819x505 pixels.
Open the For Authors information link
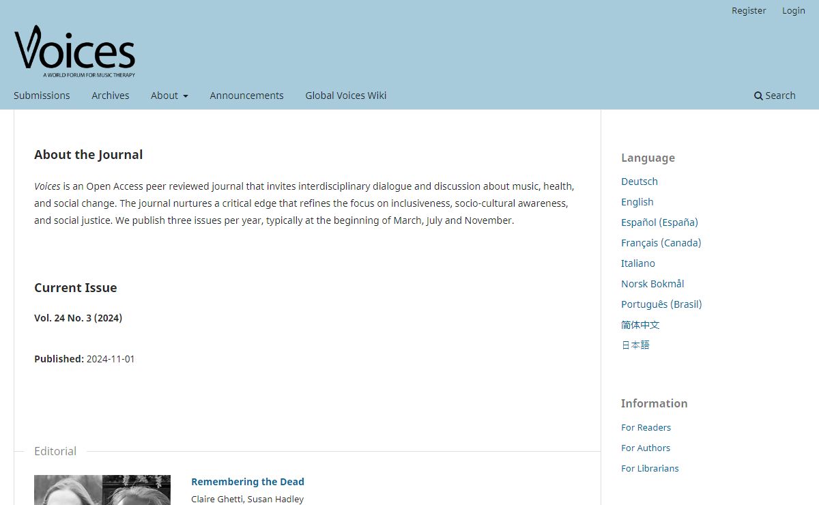[x=646, y=448]
